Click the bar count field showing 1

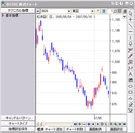coord(110,11)
